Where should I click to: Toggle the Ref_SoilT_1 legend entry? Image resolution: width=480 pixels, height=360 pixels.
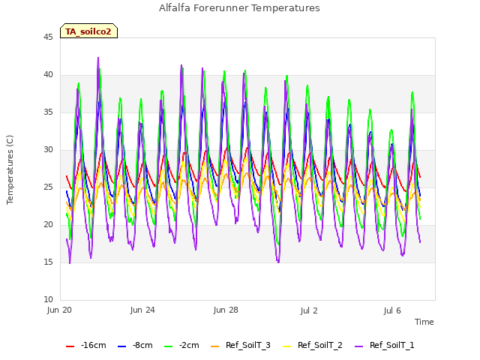coord(385,345)
